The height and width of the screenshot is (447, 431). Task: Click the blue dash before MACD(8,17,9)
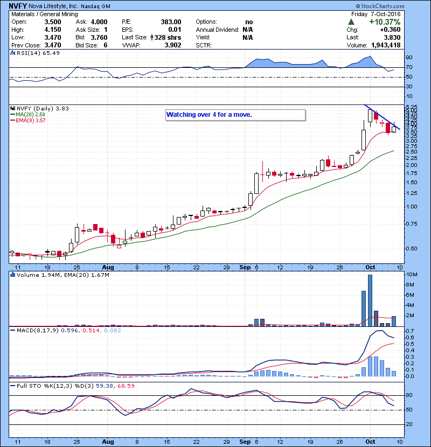point(12,331)
